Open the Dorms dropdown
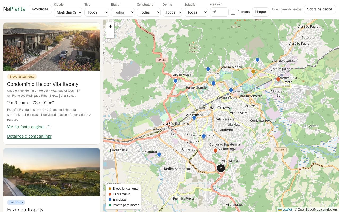 [x=173, y=12]
